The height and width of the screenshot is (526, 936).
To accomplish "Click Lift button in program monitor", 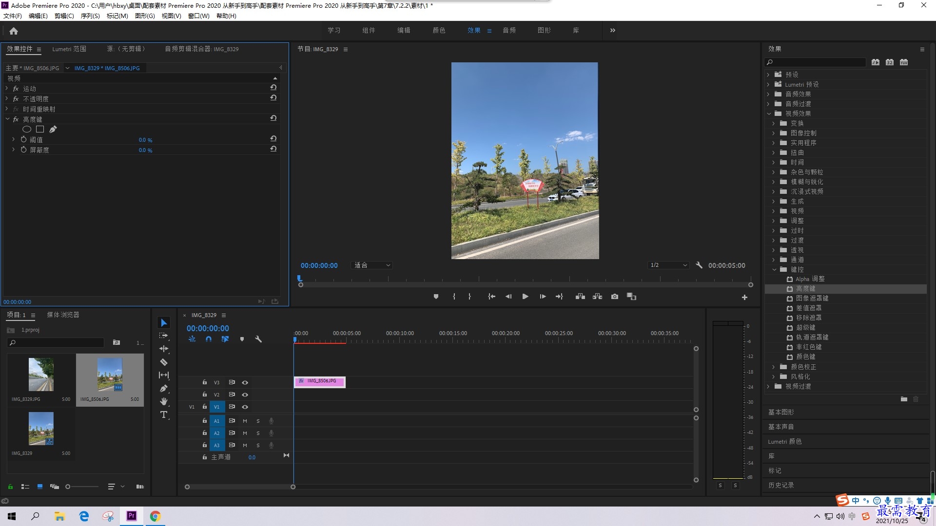I will tap(580, 297).
